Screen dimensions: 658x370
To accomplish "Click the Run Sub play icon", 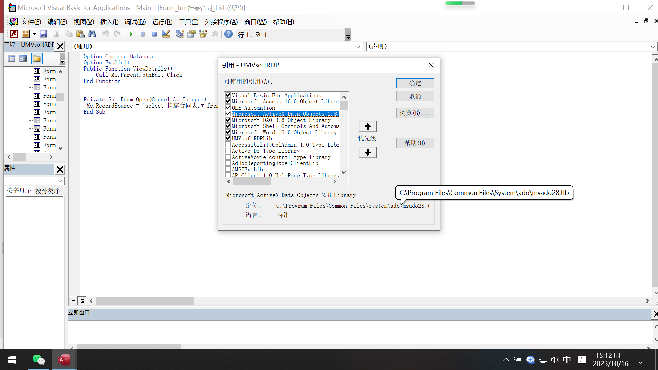I will [x=131, y=34].
